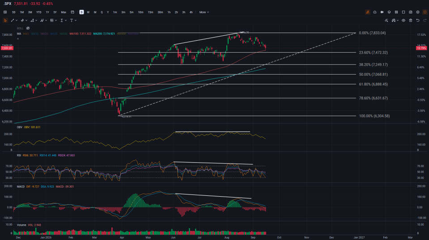Open chart settings hexagon icon
Image resolution: width=429 pixels, height=240 pixels.
(418, 13)
